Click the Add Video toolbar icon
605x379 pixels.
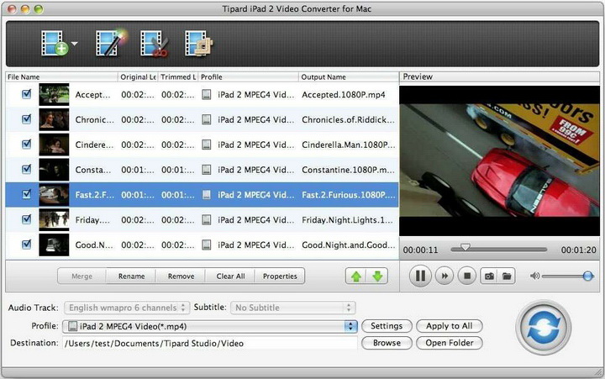pos(54,43)
